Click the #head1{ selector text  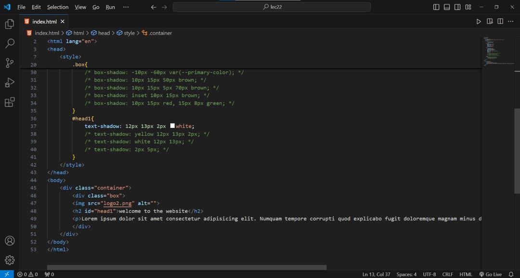coord(83,118)
